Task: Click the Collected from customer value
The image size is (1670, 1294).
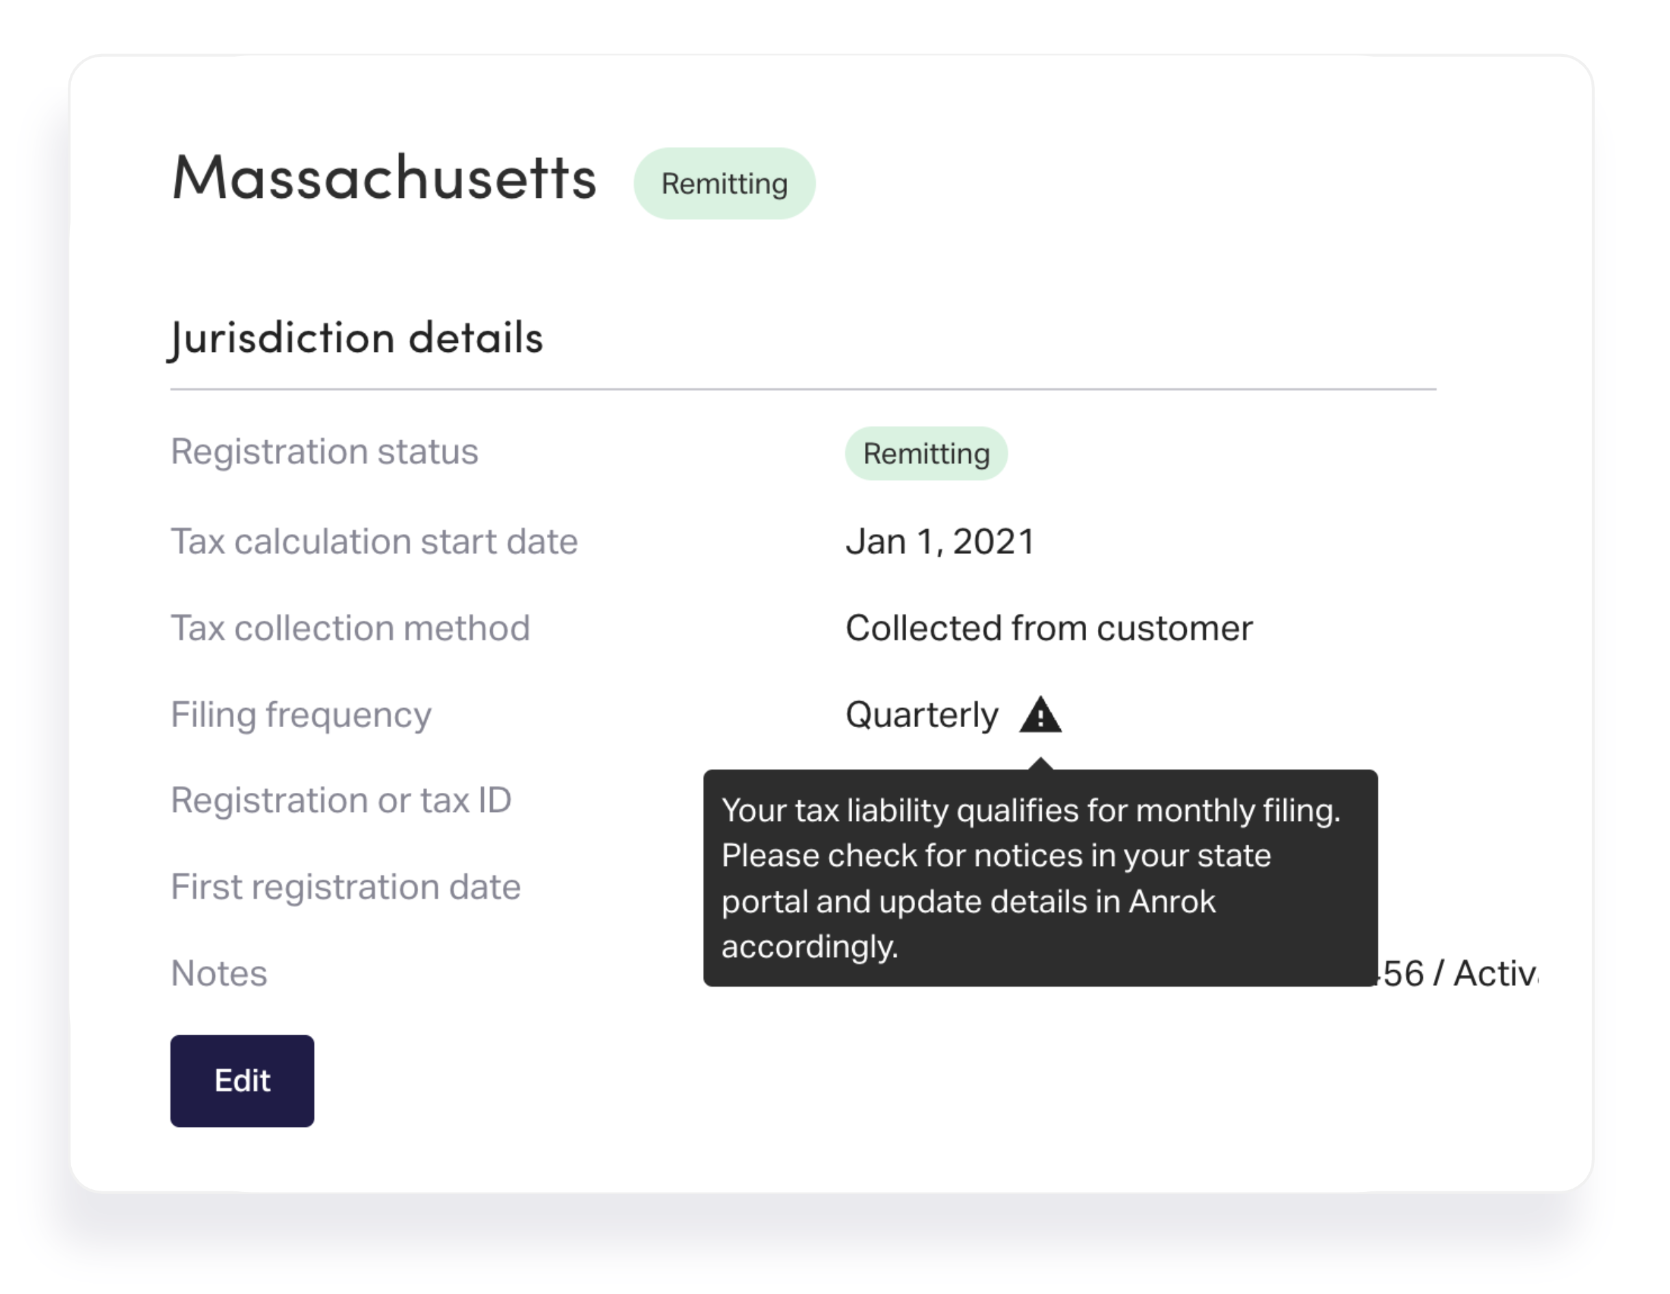Action: pos(1049,628)
